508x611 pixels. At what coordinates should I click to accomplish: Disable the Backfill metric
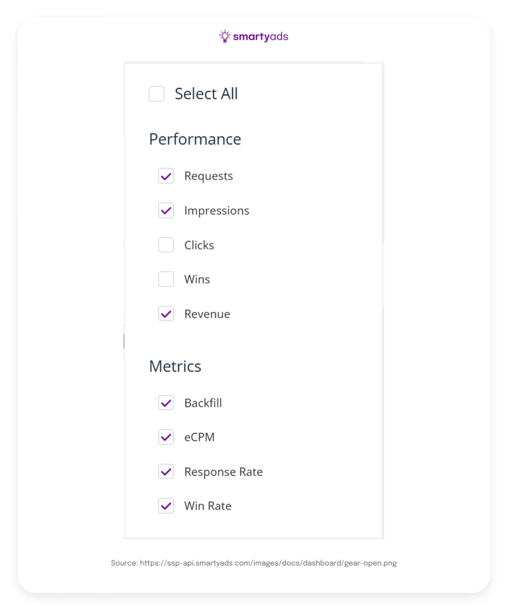coord(166,403)
